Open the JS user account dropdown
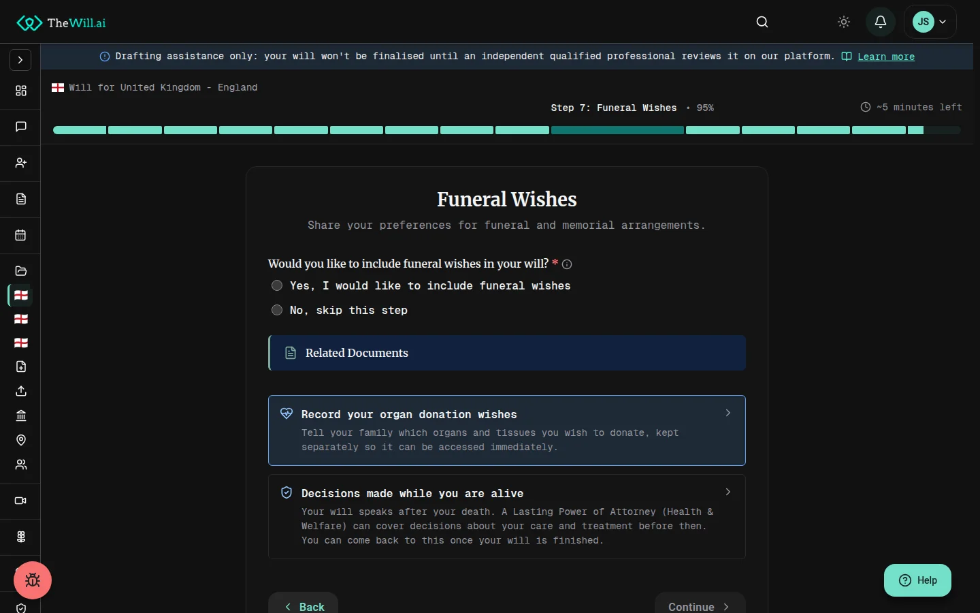Viewport: 980px width, 613px height. tap(930, 22)
